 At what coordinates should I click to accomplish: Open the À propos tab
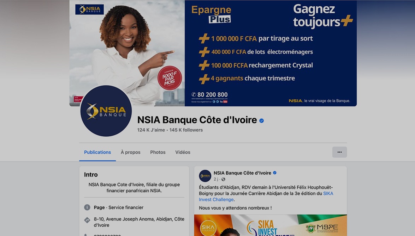pyautogui.click(x=130, y=152)
